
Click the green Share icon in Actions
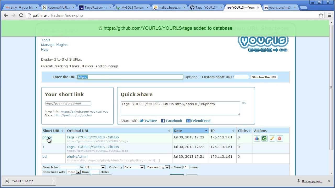click(x=264, y=138)
